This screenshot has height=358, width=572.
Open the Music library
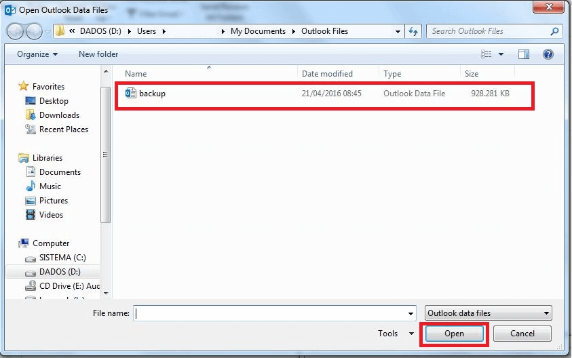click(x=50, y=186)
